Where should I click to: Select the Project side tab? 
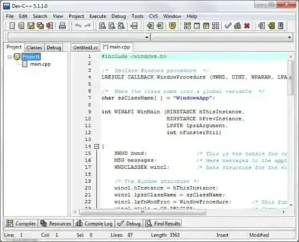tap(14, 47)
